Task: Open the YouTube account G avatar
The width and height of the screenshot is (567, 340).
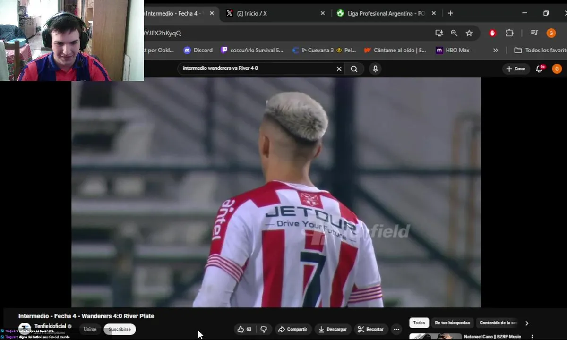Action: tap(557, 69)
